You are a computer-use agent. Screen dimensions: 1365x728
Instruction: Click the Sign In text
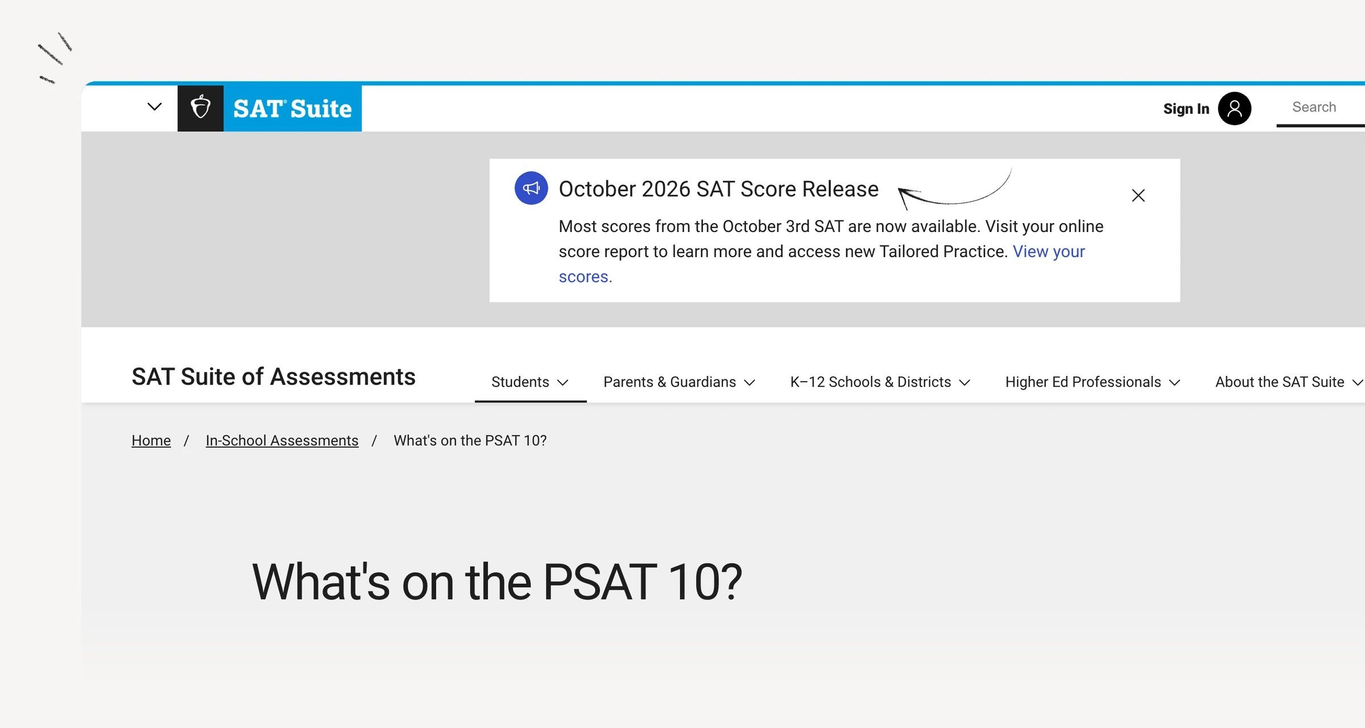pyautogui.click(x=1186, y=108)
